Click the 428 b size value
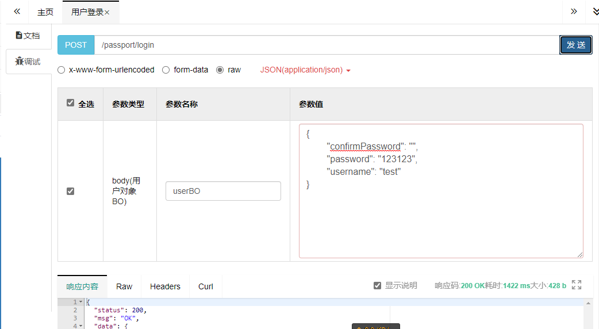Image resolution: width=599 pixels, height=329 pixels. (x=558, y=286)
